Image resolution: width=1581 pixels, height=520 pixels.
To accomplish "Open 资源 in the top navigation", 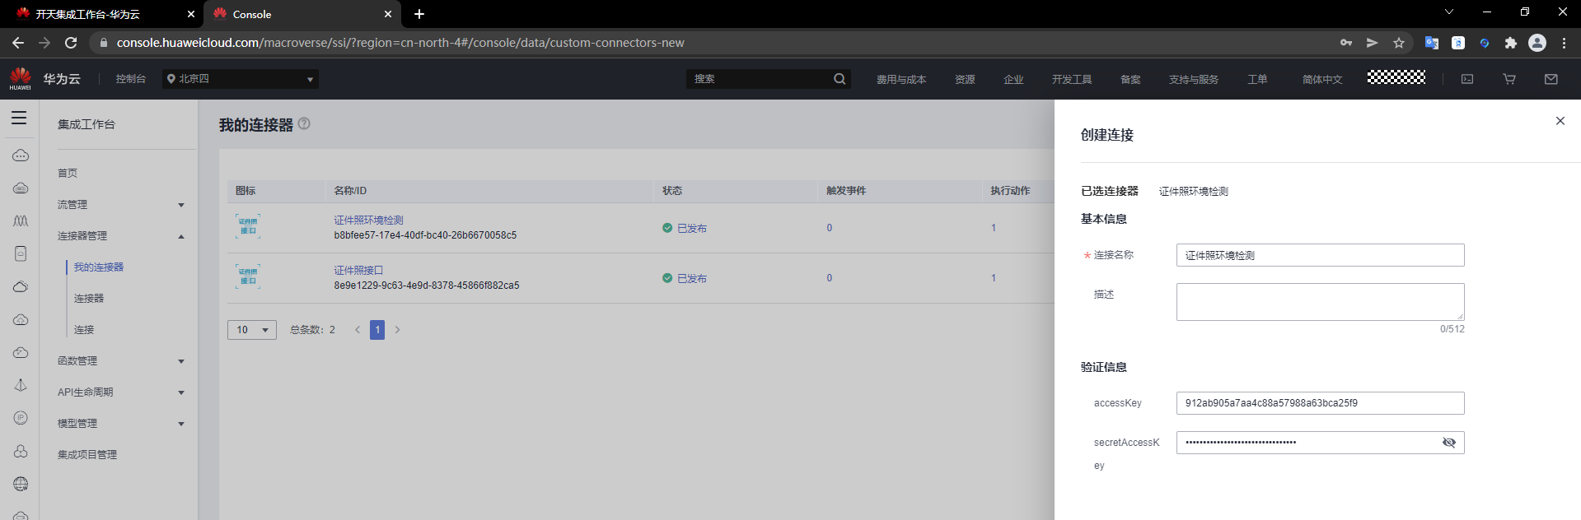I will (965, 80).
